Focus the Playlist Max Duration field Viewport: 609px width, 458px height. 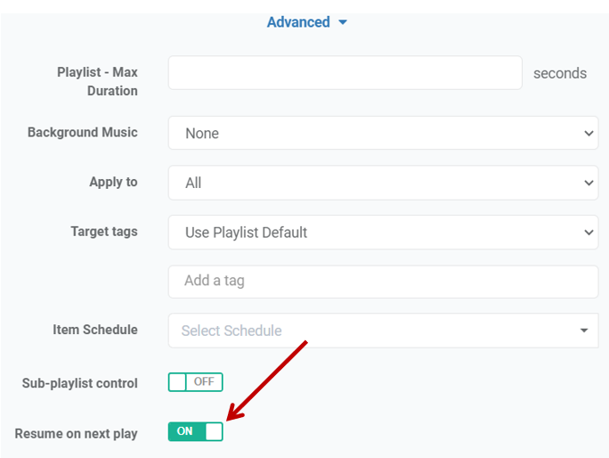tap(345, 73)
